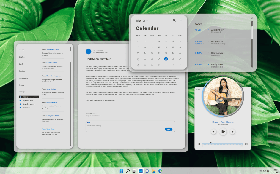Screen dimensions: 280x174
Task: Add a new calendar event with plus icon
Action: (181, 20)
